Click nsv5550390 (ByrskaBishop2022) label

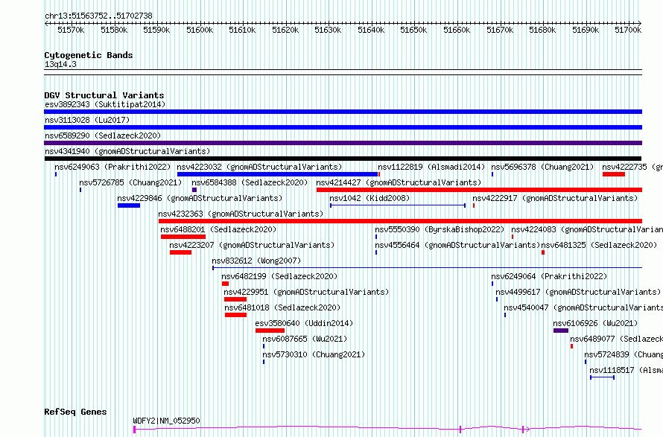440,229
